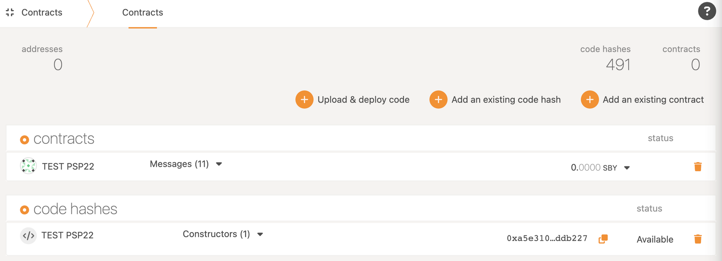Expand the Constructors (1) list
The image size is (722, 261).
(260, 234)
